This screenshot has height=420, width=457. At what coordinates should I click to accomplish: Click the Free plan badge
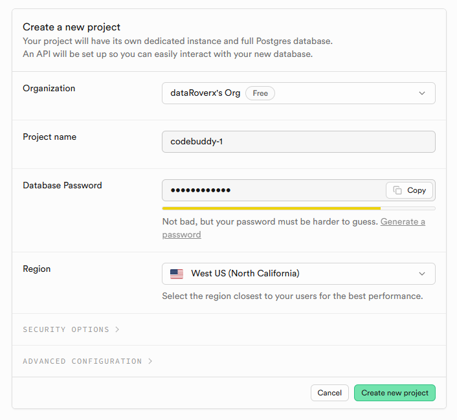[x=260, y=93]
